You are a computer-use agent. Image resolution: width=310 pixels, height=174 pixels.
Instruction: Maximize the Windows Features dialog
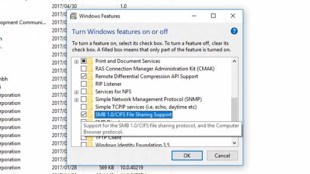213,16
